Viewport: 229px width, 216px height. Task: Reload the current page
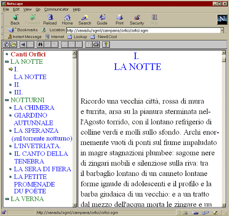click(x=50, y=19)
